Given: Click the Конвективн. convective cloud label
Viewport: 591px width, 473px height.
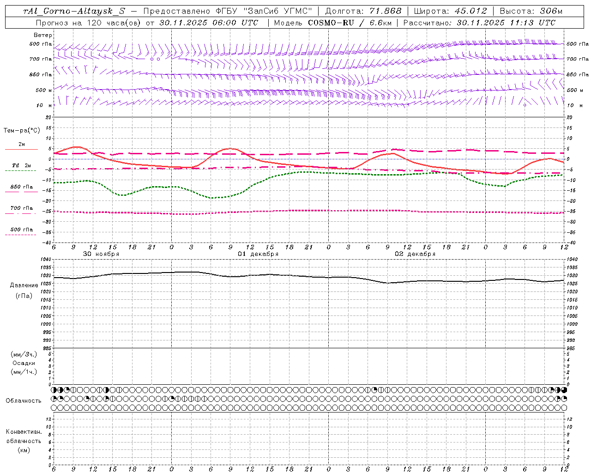Looking at the screenshot, I should click(x=24, y=432).
